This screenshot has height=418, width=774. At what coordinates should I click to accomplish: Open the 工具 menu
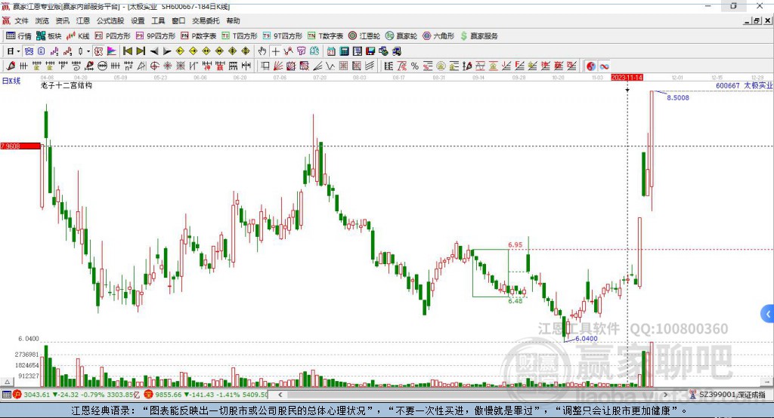point(158,20)
